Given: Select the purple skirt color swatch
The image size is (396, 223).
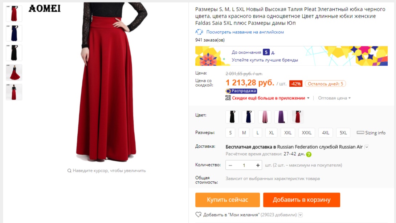Looking at the screenshot, I should (x=281, y=117).
